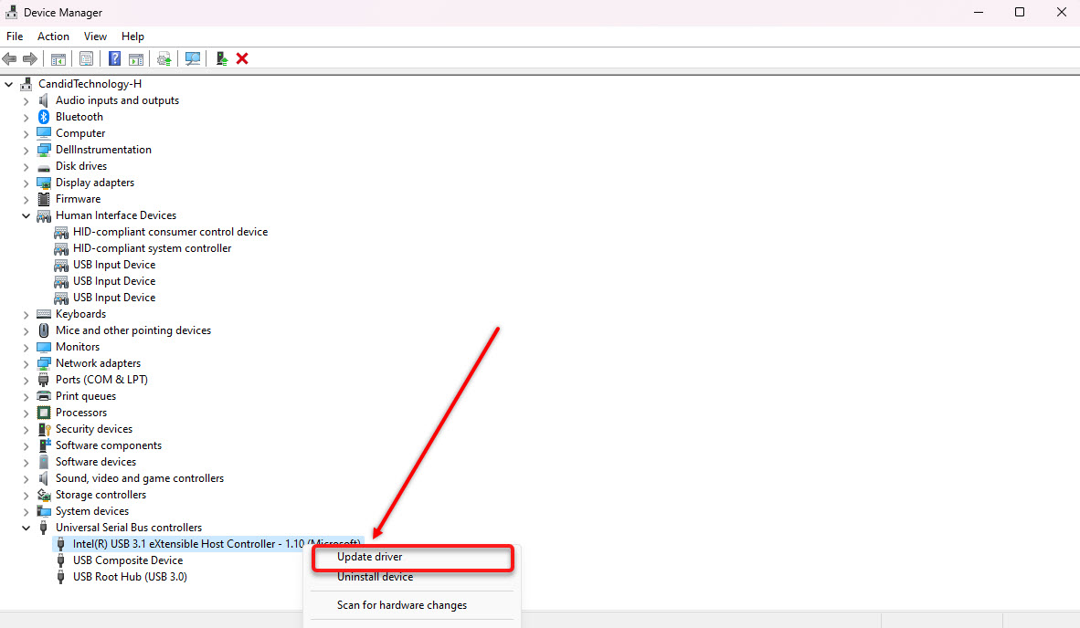1080x628 pixels.
Task: Expand the Network adapters category
Action: coord(26,362)
